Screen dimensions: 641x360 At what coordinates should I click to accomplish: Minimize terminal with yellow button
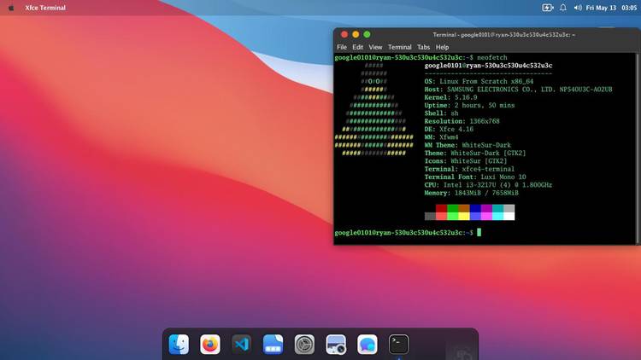pos(356,35)
